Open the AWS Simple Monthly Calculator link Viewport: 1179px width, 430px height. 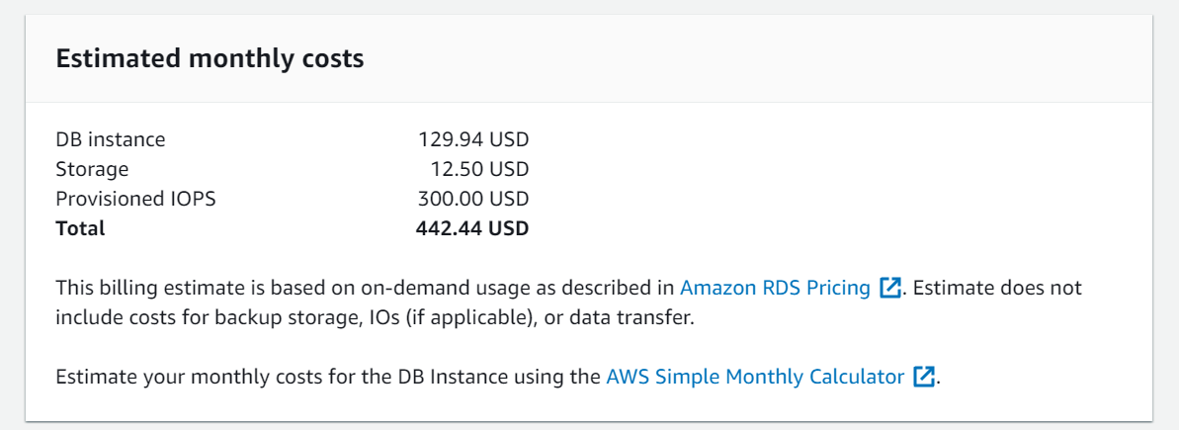click(755, 376)
